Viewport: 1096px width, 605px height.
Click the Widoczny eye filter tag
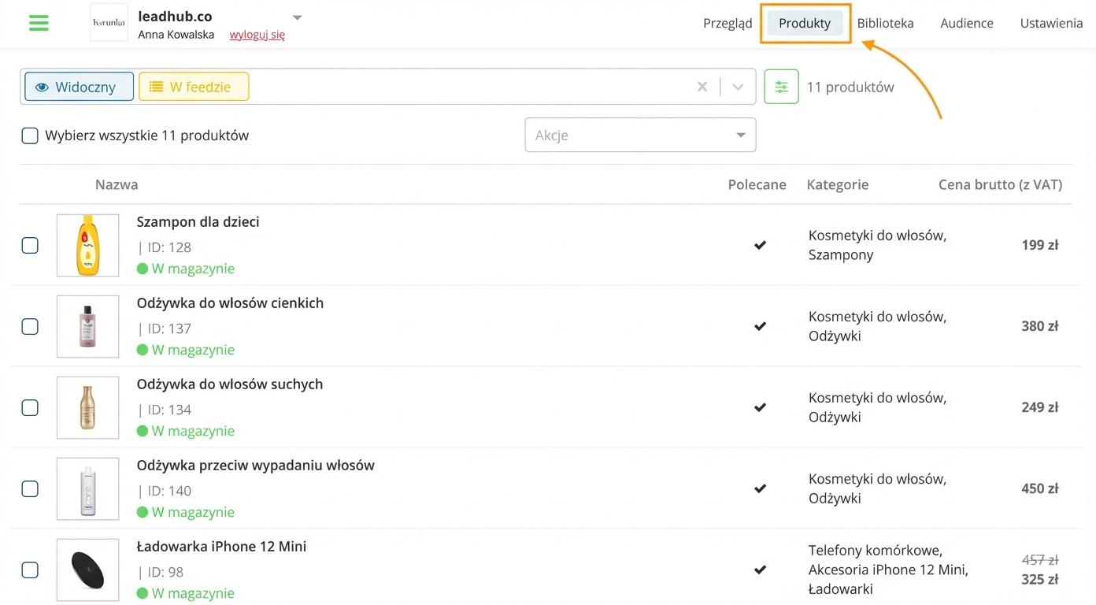79,87
